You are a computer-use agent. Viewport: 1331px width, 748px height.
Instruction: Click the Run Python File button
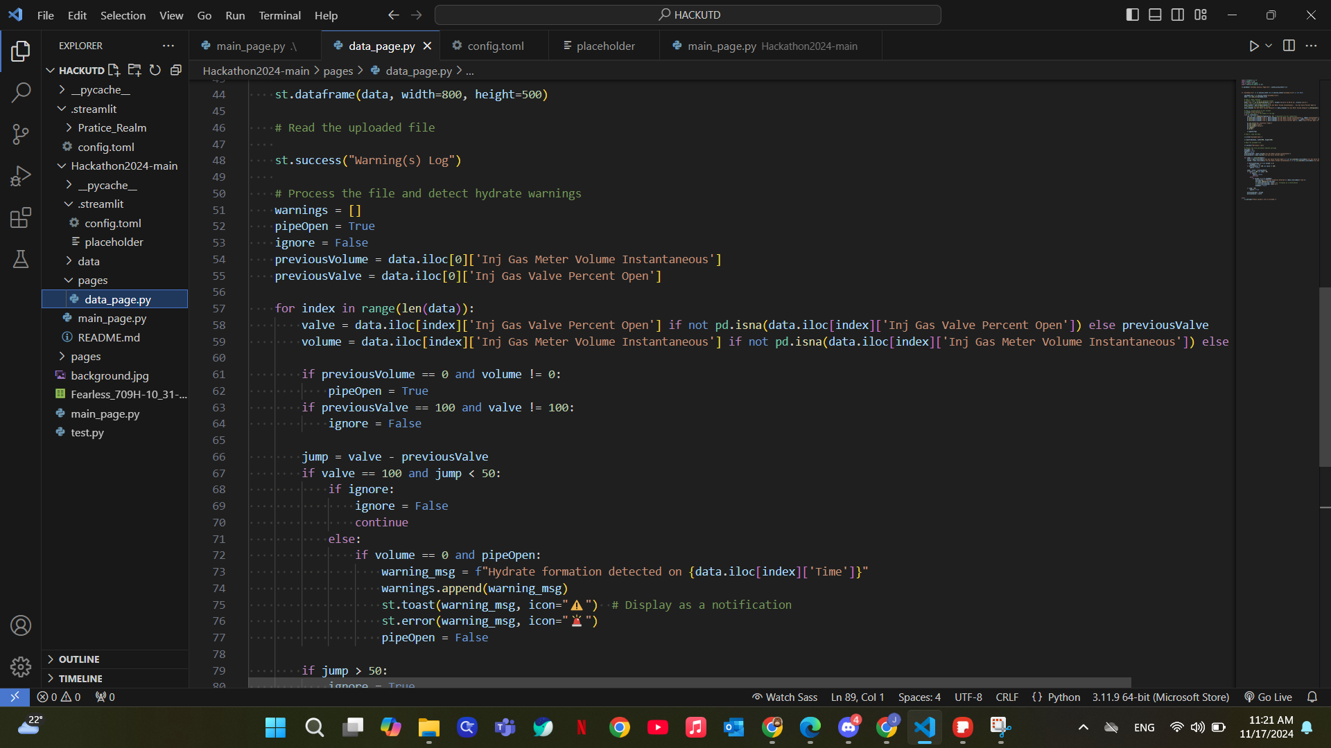[1253, 46]
